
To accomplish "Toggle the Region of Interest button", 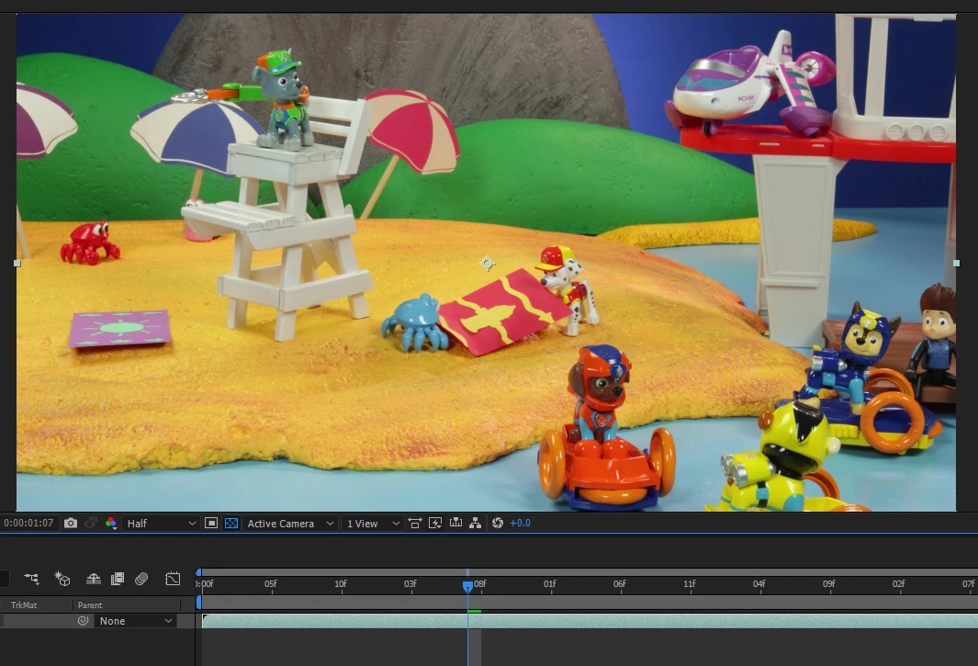I will point(211,523).
